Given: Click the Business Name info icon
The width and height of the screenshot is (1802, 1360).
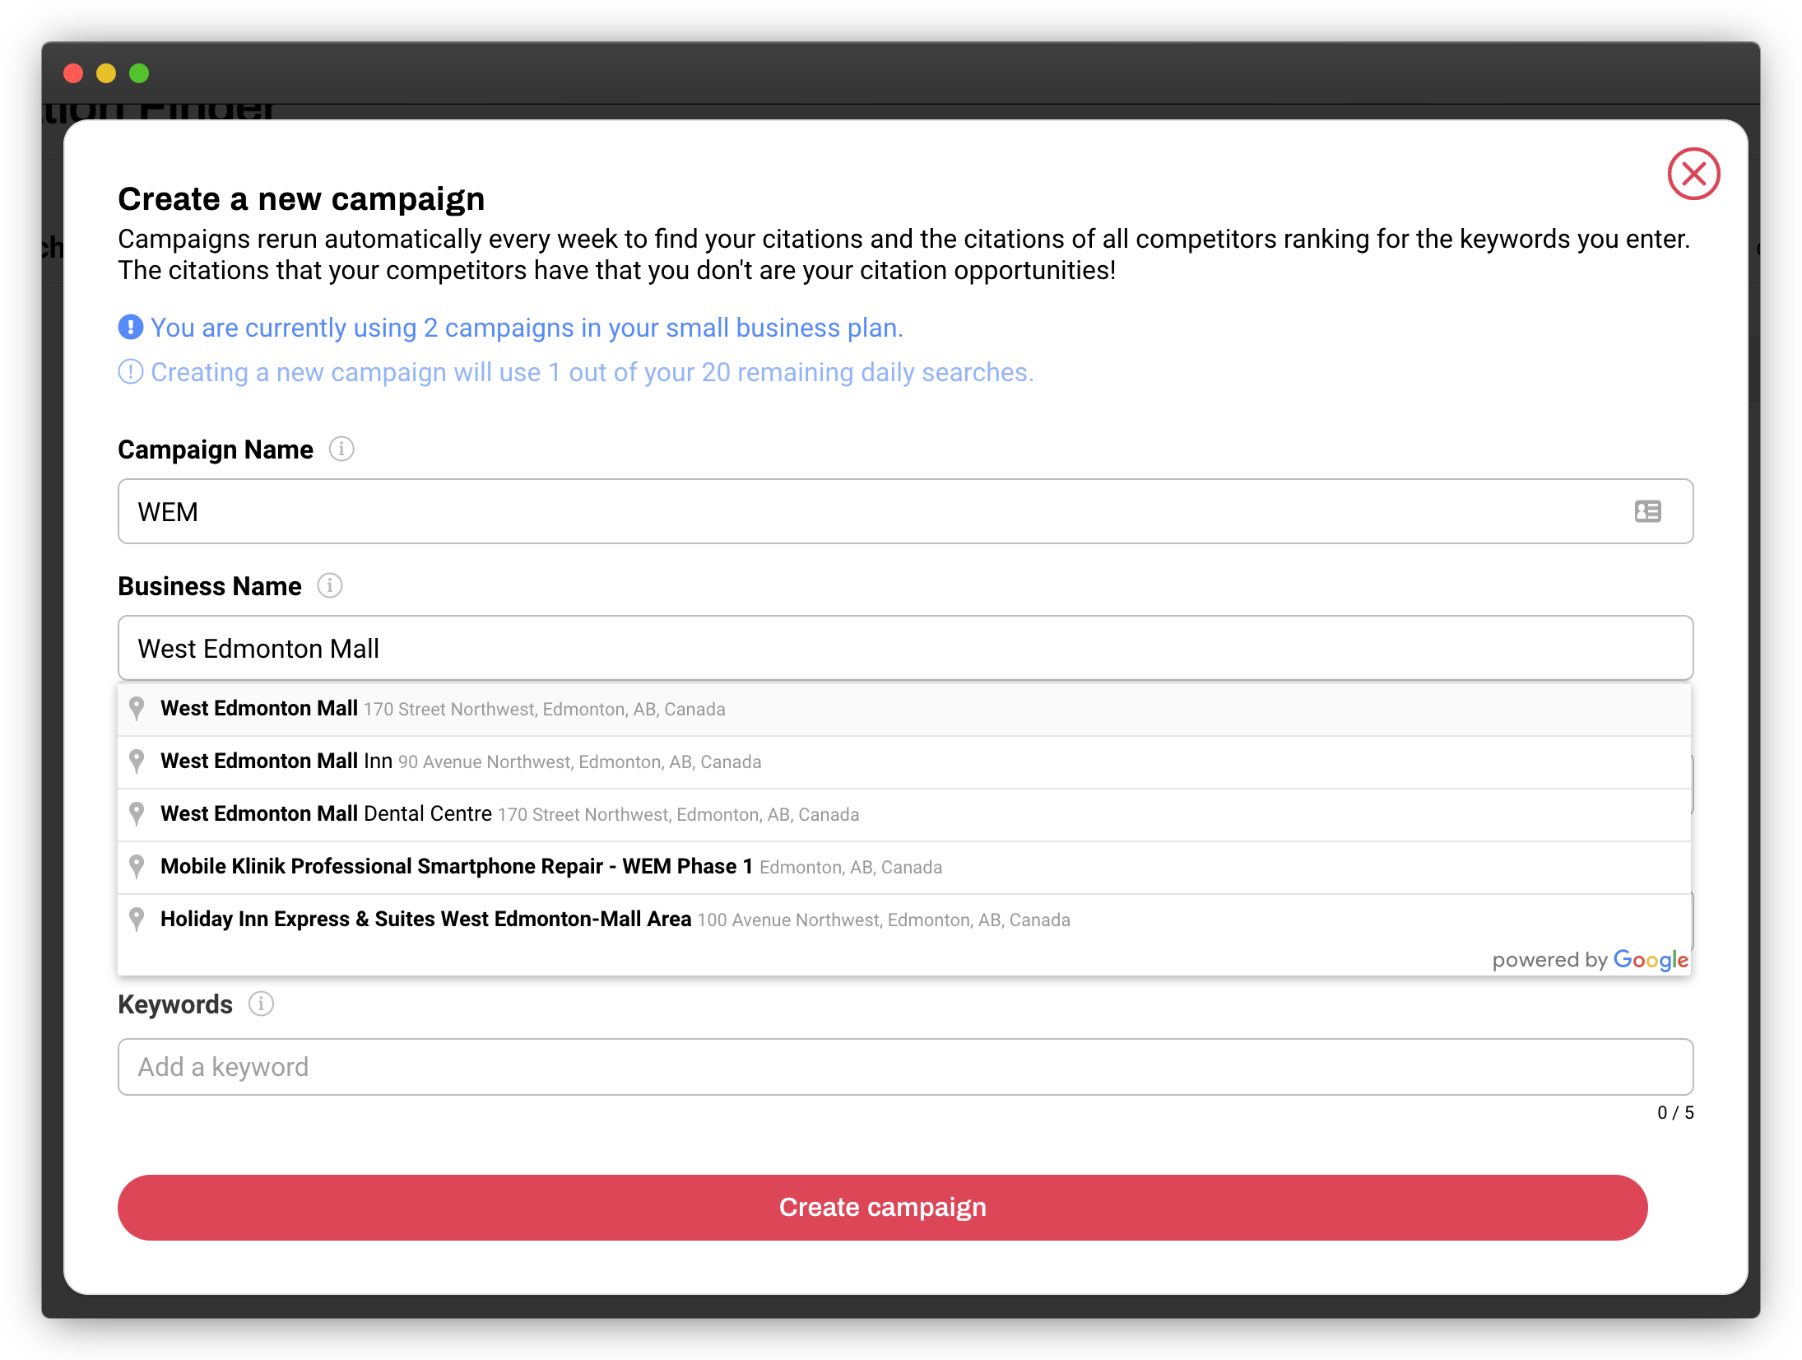Looking at the screenshot, I should [x=330, y=586].
